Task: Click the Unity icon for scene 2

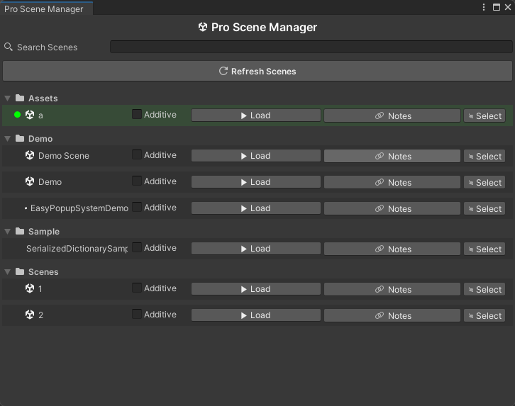Action: click(x=30, y=315)
